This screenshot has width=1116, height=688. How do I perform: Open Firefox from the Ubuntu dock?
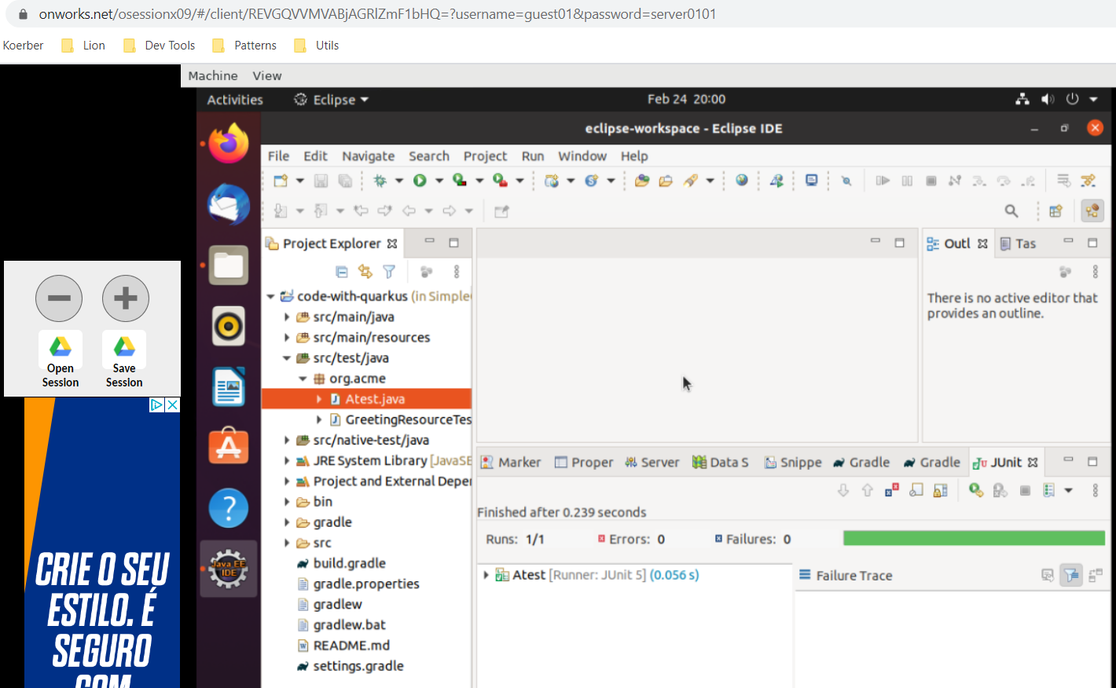pos(229,143)
